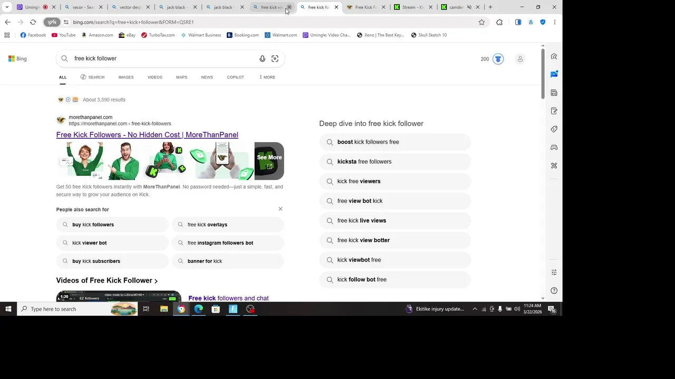The image size is (675, 379).
Task: Open the sidebar shopping tag icon
Action: [554, 129]
